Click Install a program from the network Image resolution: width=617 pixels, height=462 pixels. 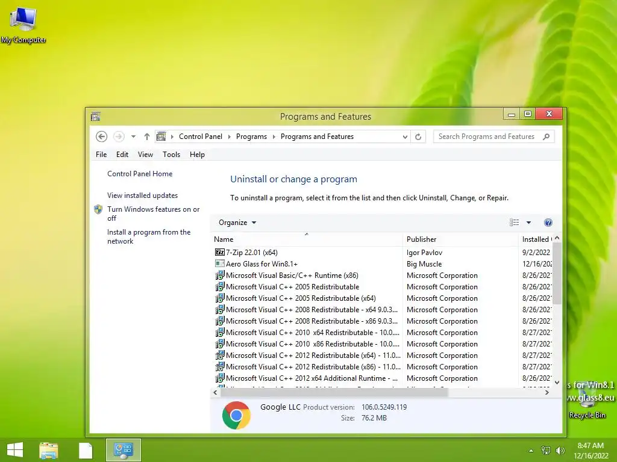point(149,236)
